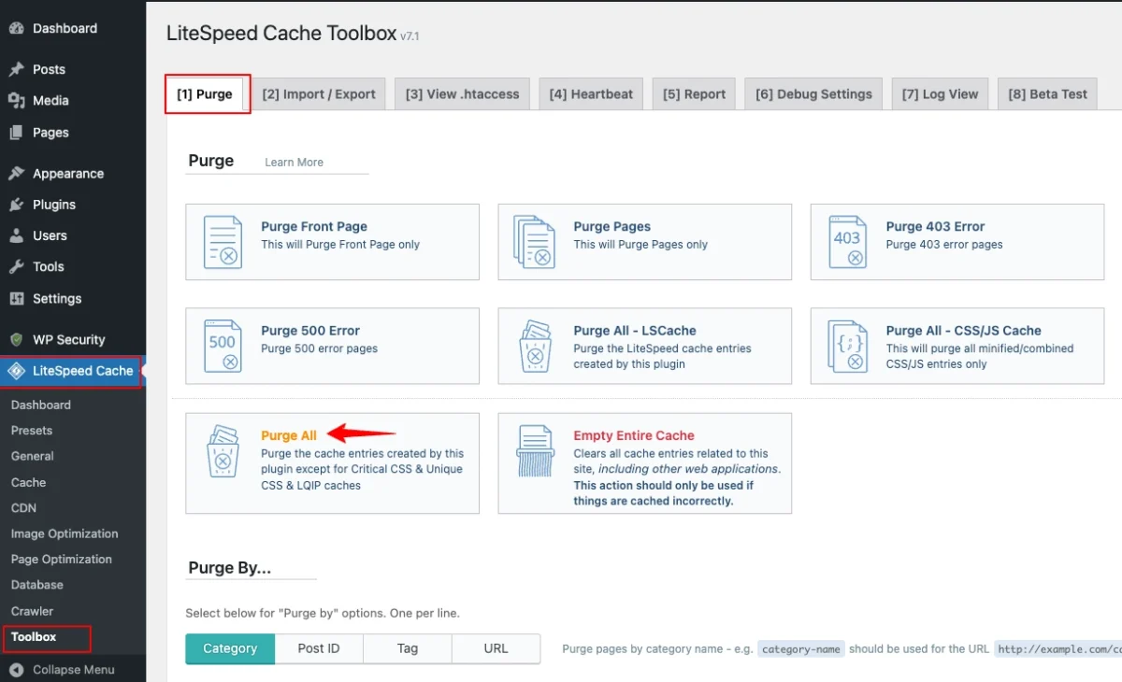
Task: Click the Tools wrench icon
Action: (x=16, y=267)
